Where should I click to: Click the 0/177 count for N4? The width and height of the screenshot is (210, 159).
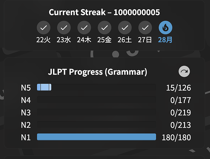pos(181,100)
